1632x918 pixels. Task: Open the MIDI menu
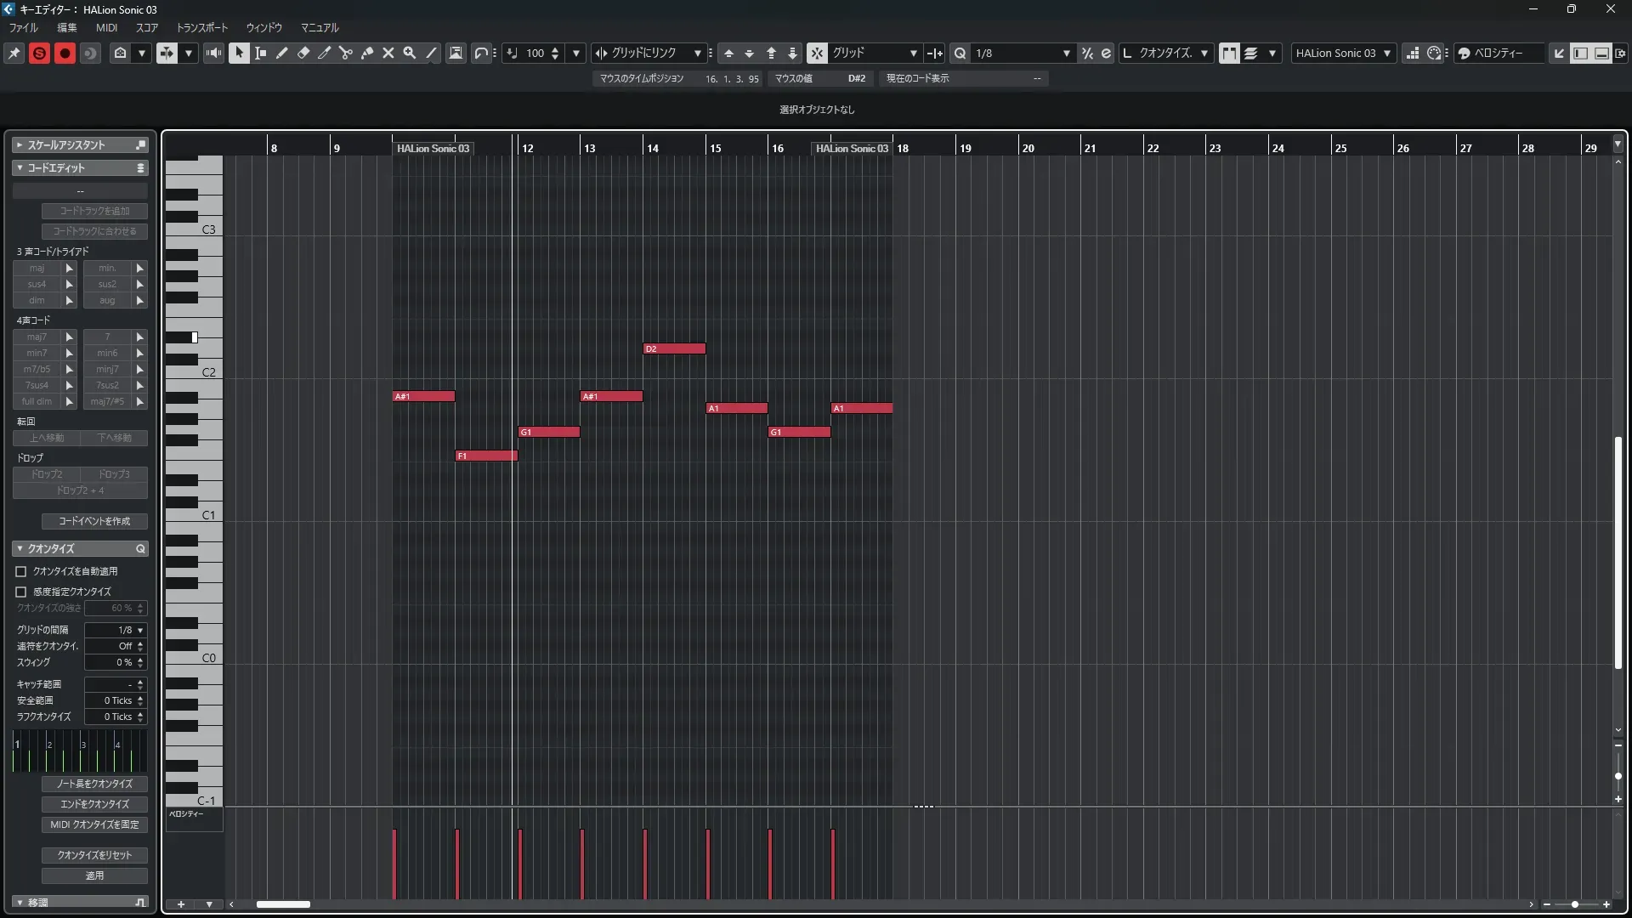pyautogui.click(x=106, y=27)
